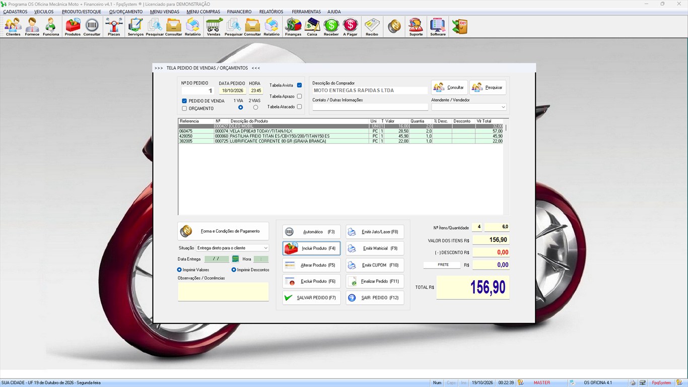Open the FINANCEIRO menu
This screenshot has height=387, width=688.
coord(239,12)
